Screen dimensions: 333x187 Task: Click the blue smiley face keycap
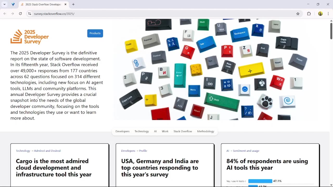coord(244,90)
